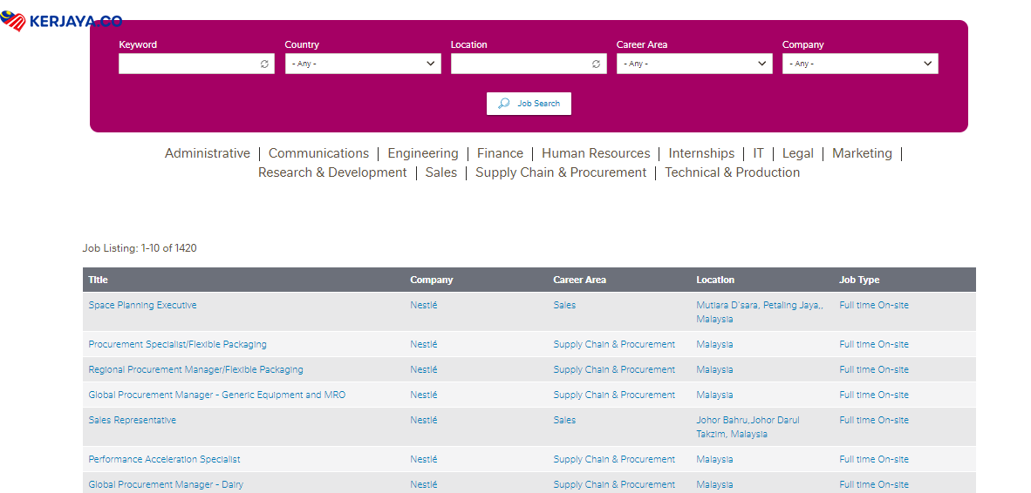Focus the Keyword input field

pos(196,64)
